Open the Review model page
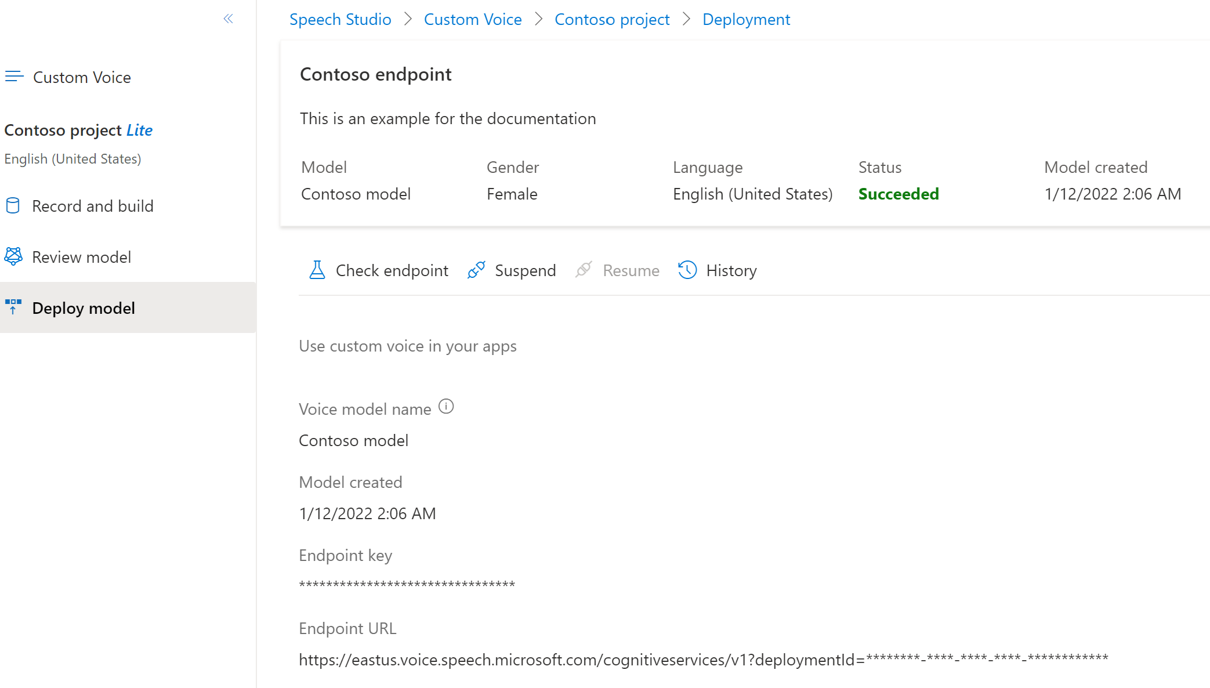The width and height of the screenshot is (1210, 688). [x=82, y=257]
